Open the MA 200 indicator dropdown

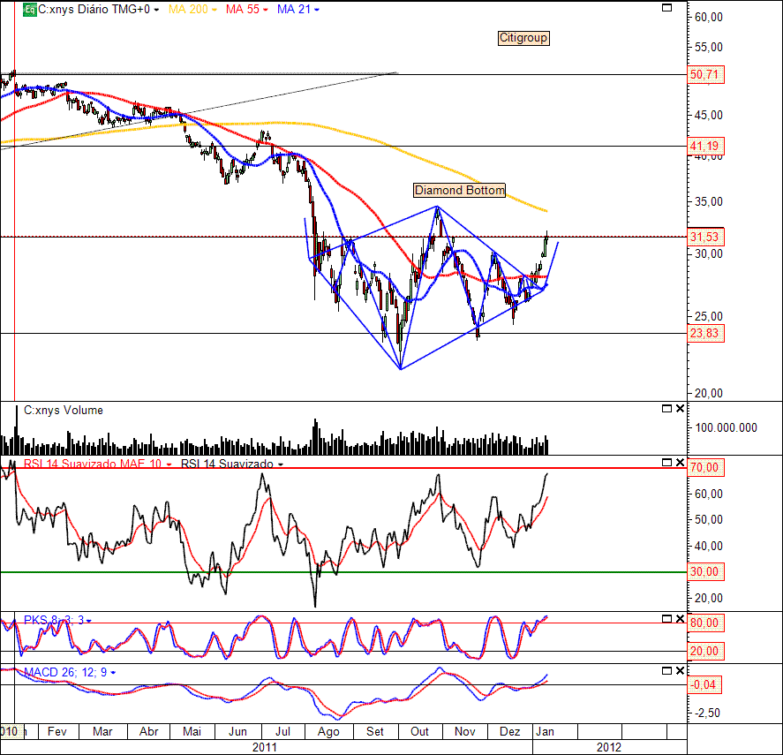tap(215, 10)
